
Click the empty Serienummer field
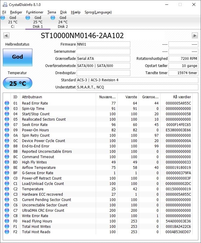pyautogui.click(x=103, y=52)
